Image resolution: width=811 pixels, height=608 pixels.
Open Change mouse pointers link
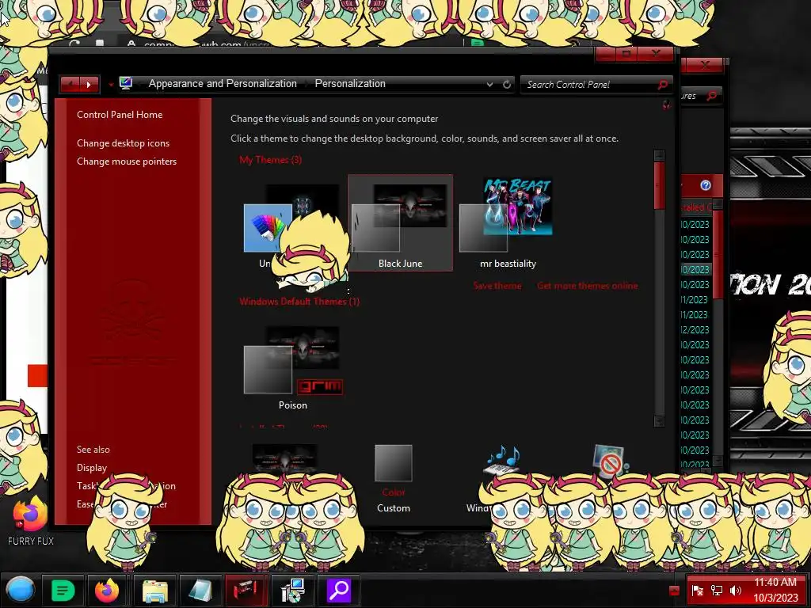pyautogui.click(x=127, y=161)
